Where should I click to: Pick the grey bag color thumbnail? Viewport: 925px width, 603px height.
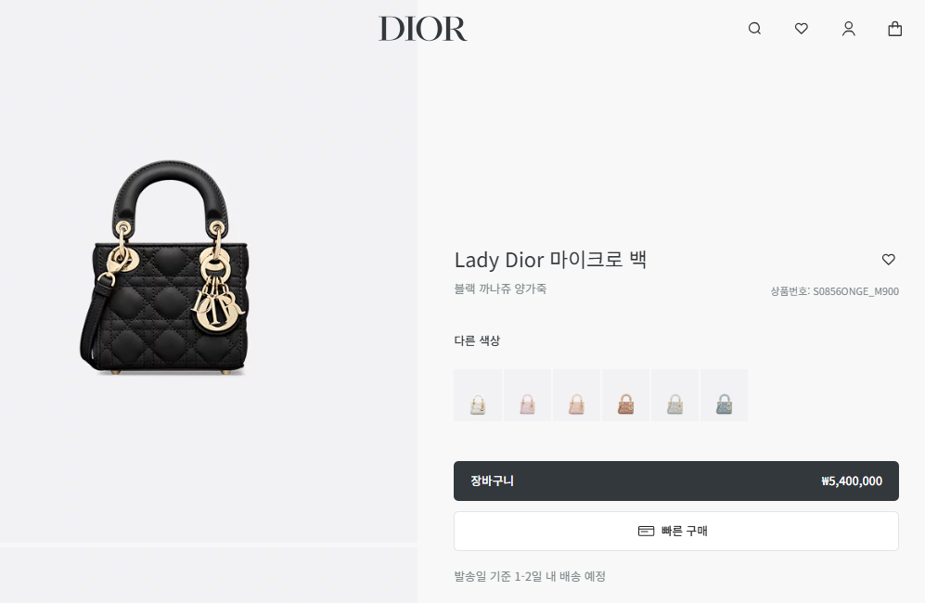click(674, 395)
